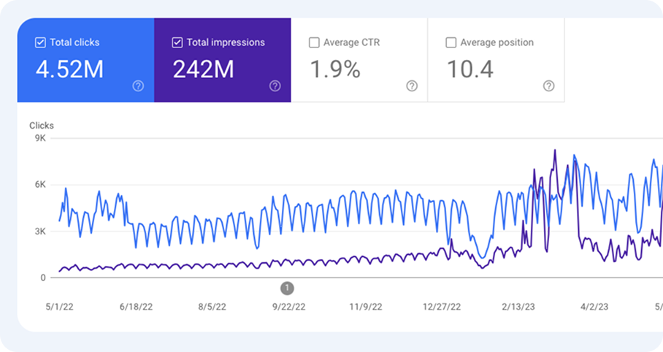Screen dimensions: 663x352
Task: Select the 242M total impressions value
Action: click(203, 69)
